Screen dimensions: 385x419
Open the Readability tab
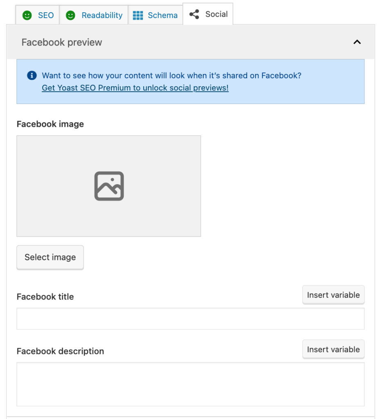(94, 15)
